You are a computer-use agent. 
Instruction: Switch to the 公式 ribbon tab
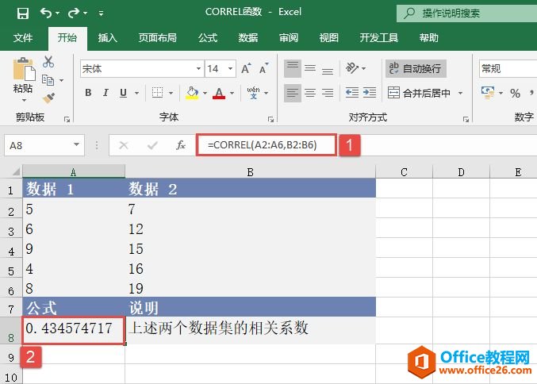(x=208, y=37)
